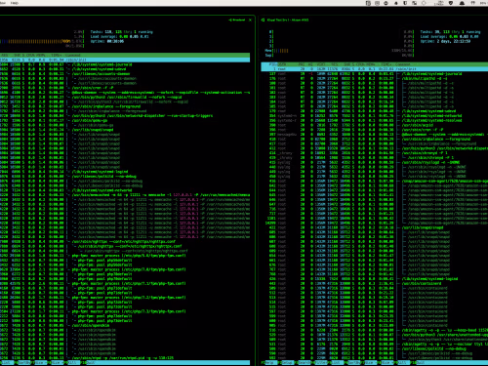Select highlighted /sbin/init row in left pane
488x366 pixels.
coord(125,60)
